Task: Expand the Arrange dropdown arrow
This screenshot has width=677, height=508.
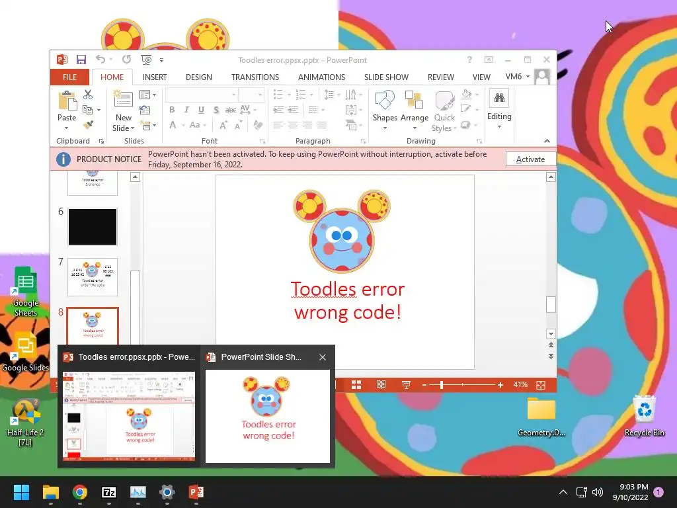Action: (415, 128)
